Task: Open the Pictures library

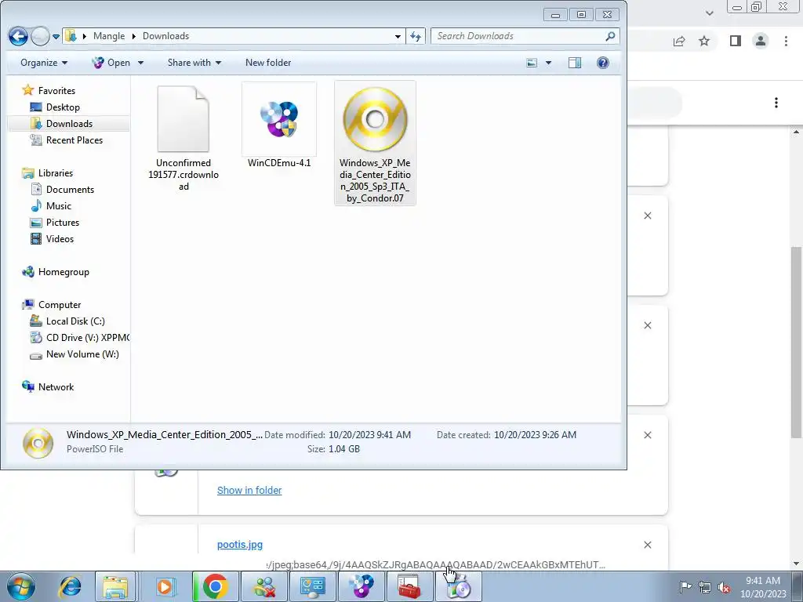Action: (x=63, y=222)
